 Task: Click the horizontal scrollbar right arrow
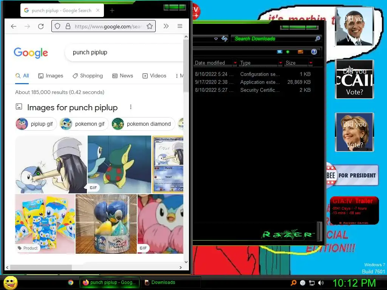tap(181, 267)
